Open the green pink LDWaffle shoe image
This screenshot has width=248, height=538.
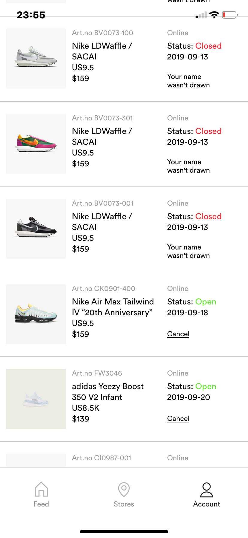36,144
